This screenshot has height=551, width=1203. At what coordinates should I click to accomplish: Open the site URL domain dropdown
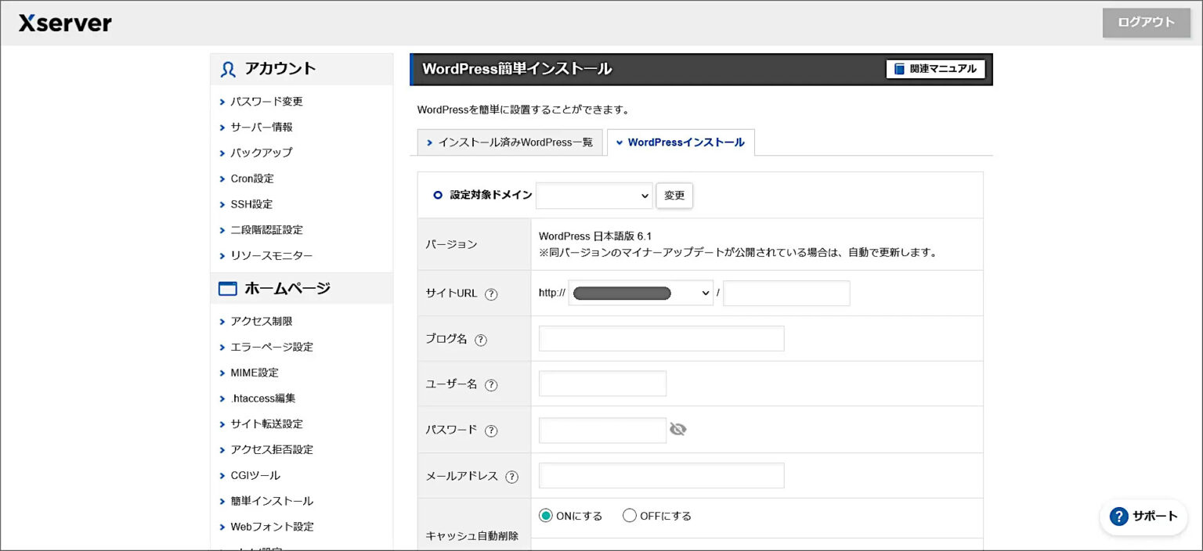coord(641,294)
